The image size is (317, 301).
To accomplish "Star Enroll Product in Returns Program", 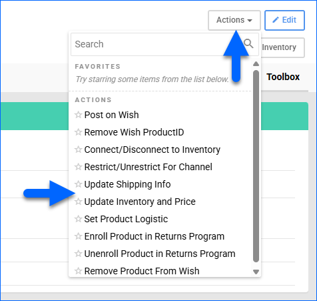I will coord(78,236).
